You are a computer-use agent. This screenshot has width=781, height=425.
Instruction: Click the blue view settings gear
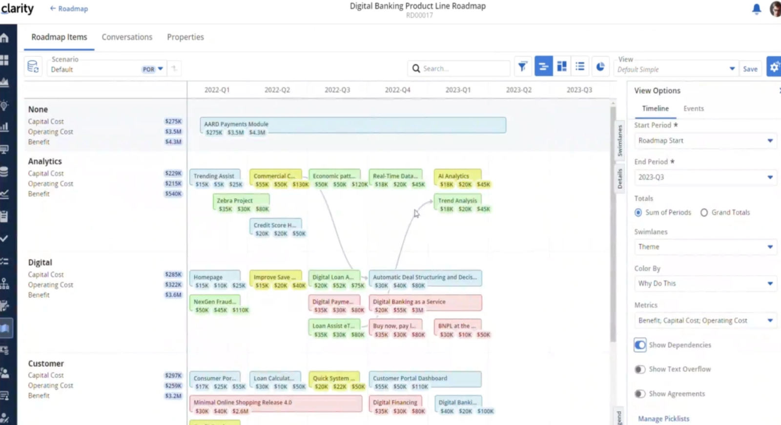click(774, 67)
